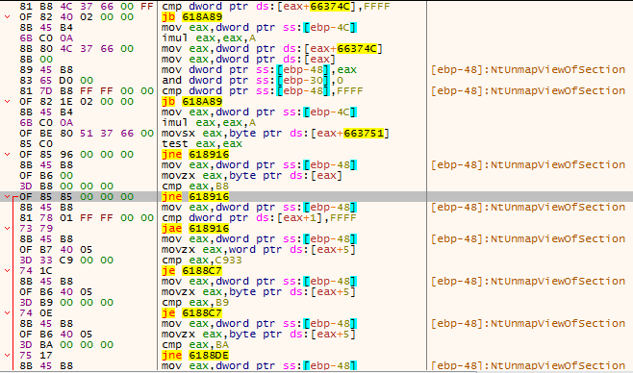The width and height of the screenshot is (633, 373).
Task: Select opcode bytes 8B 80 4C 37 66 00
Action: click(x=76, y=49)
